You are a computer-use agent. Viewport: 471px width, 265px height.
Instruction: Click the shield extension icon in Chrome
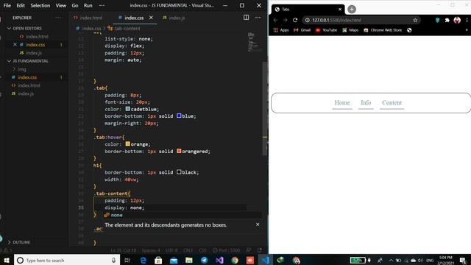(437, 20)
